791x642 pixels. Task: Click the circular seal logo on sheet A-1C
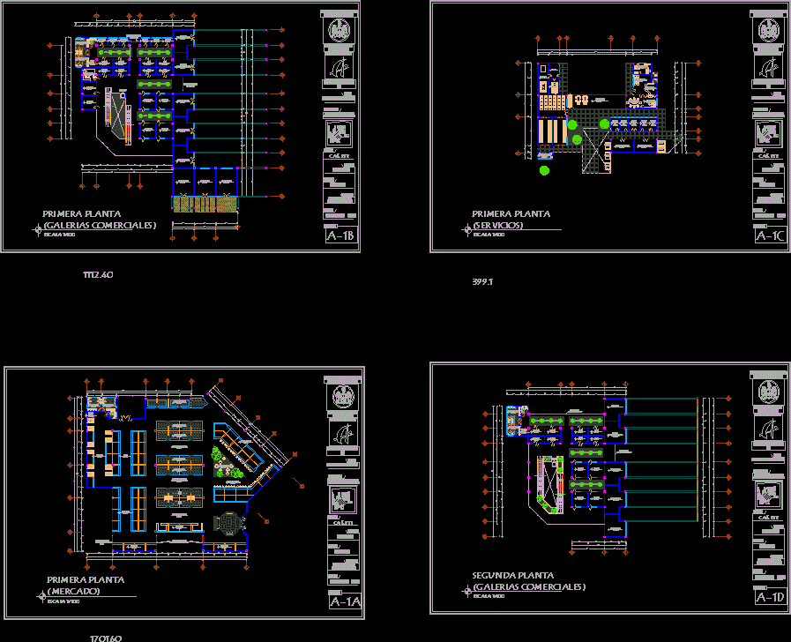pyautogui.click(x=769, y=31)
